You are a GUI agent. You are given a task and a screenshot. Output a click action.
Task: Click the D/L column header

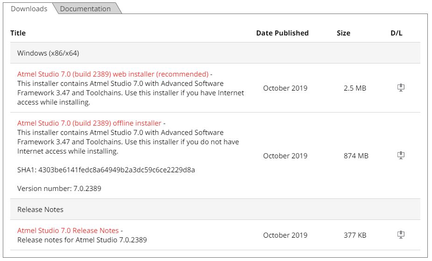click(397, 33)
